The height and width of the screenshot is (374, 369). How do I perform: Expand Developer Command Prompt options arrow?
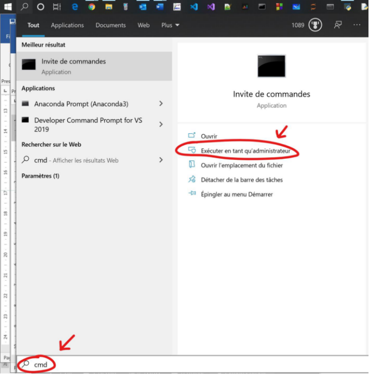[x=161, y=125]
